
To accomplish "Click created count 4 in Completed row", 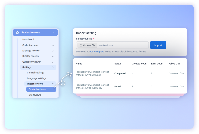I will 133,73.
